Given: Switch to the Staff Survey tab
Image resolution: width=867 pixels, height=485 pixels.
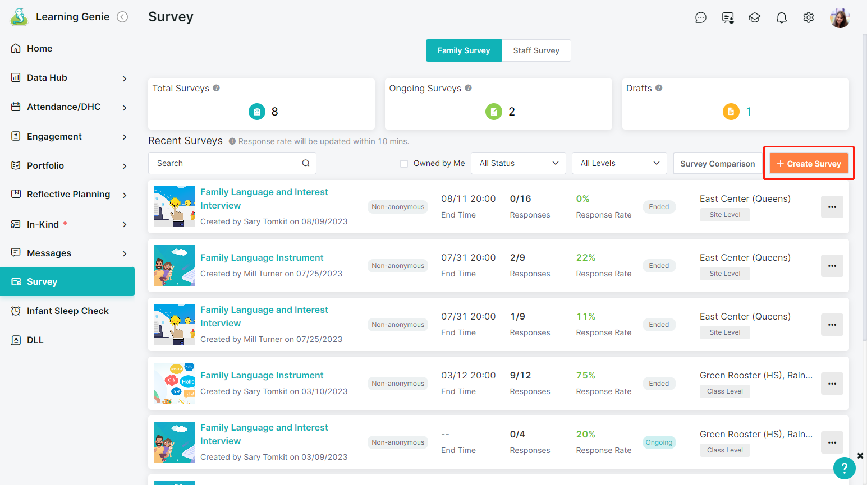Looking at the screenshot, I should pos(536,50).
